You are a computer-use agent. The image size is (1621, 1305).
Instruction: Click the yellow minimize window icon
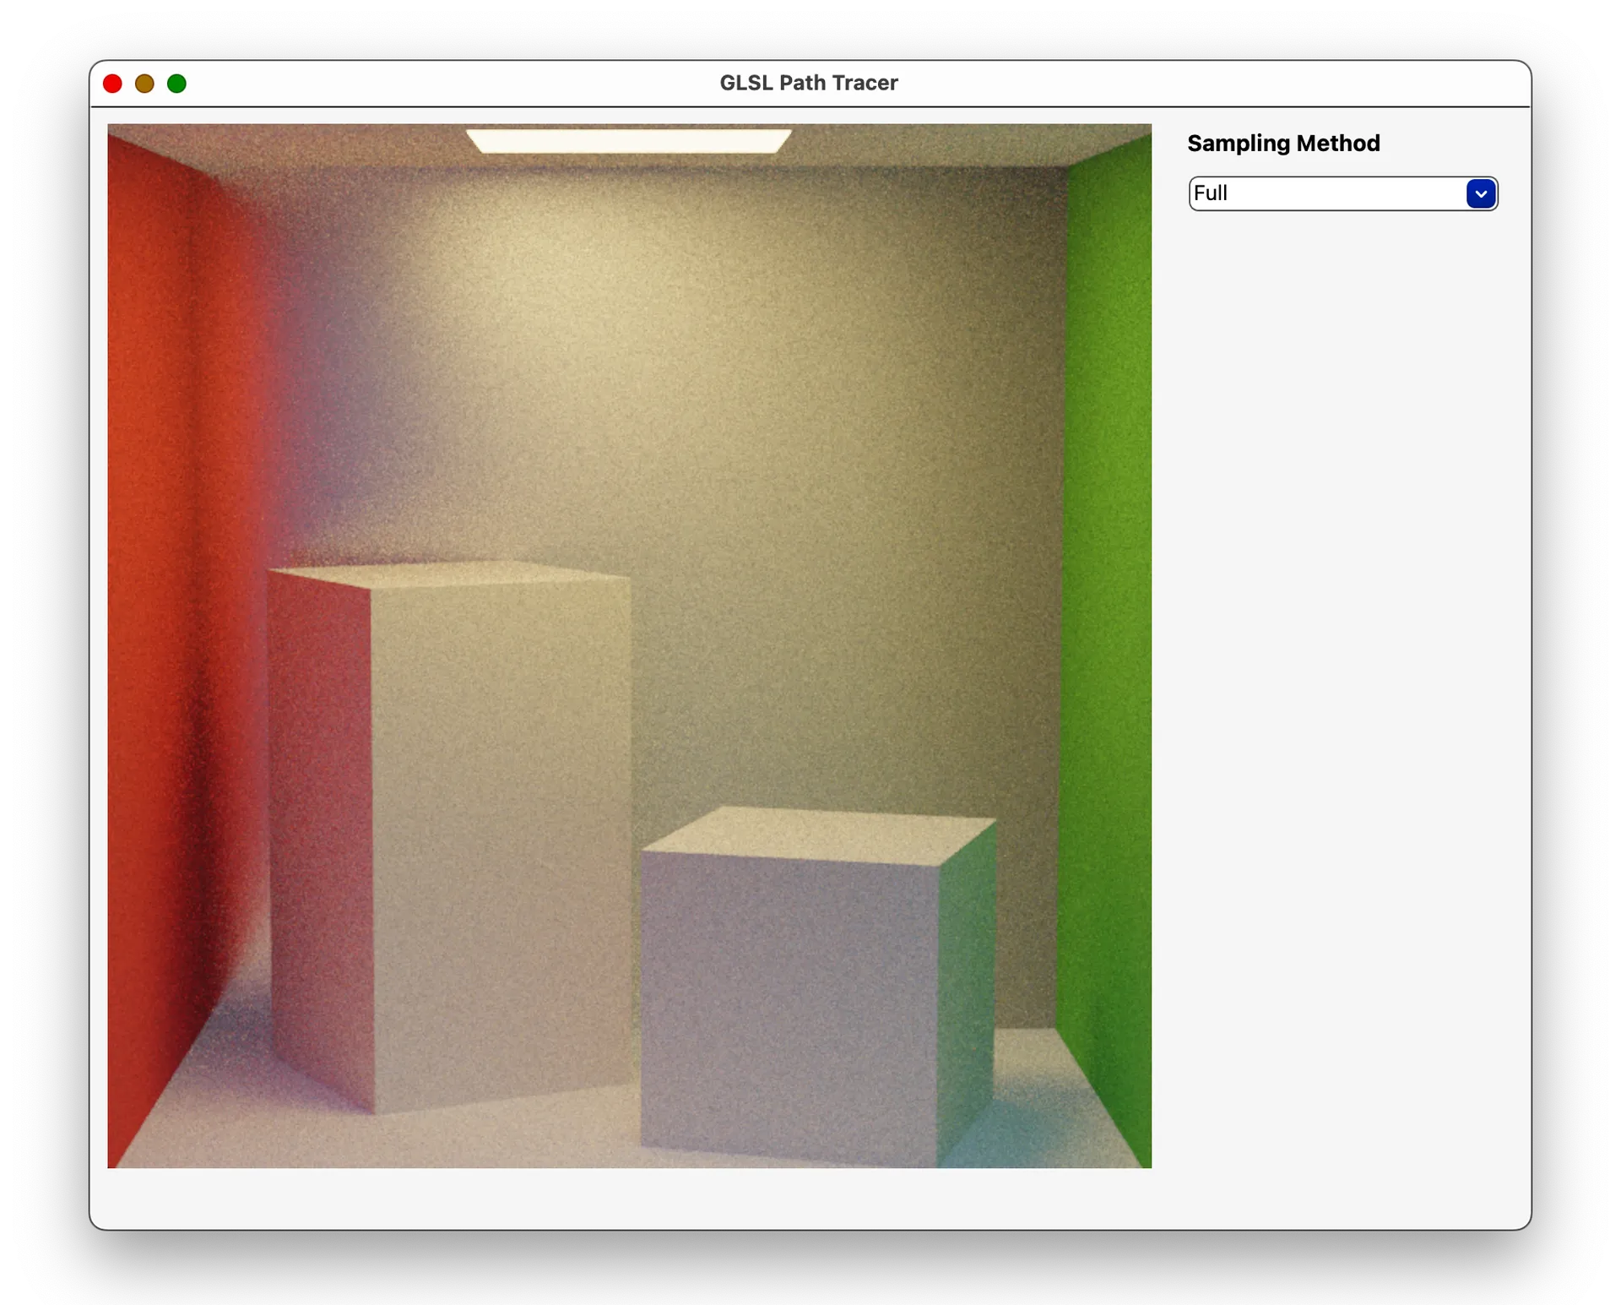(x=144, y=83)
